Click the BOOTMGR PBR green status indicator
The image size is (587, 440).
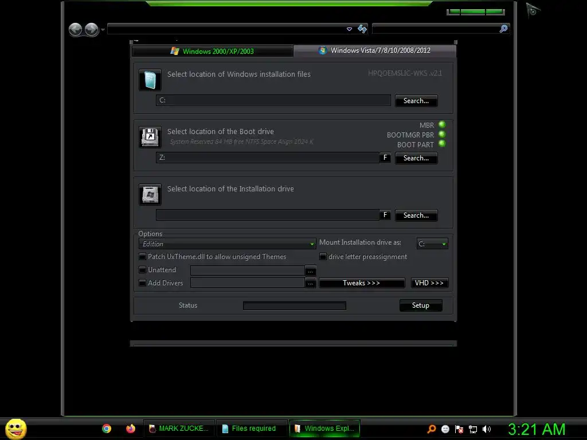click(x=442, y=134)
